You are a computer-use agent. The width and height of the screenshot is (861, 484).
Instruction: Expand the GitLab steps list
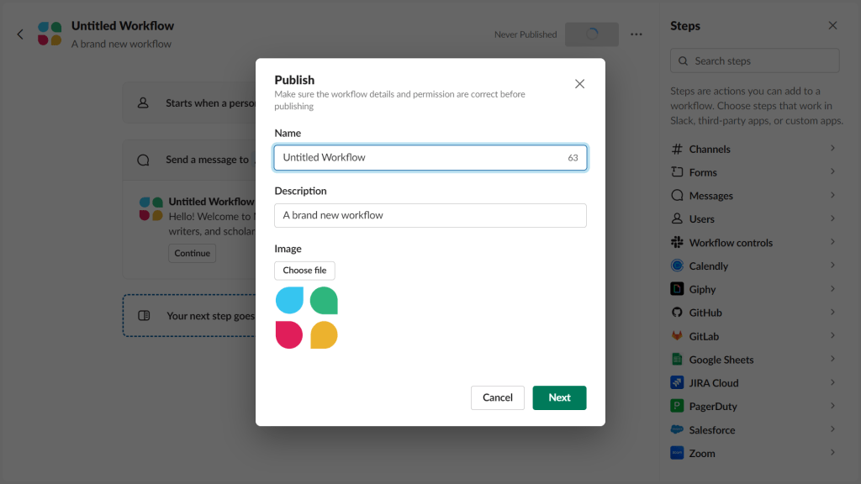(x=703, y=335)
